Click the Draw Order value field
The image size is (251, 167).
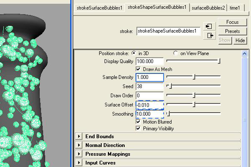(x=150, y=96)
